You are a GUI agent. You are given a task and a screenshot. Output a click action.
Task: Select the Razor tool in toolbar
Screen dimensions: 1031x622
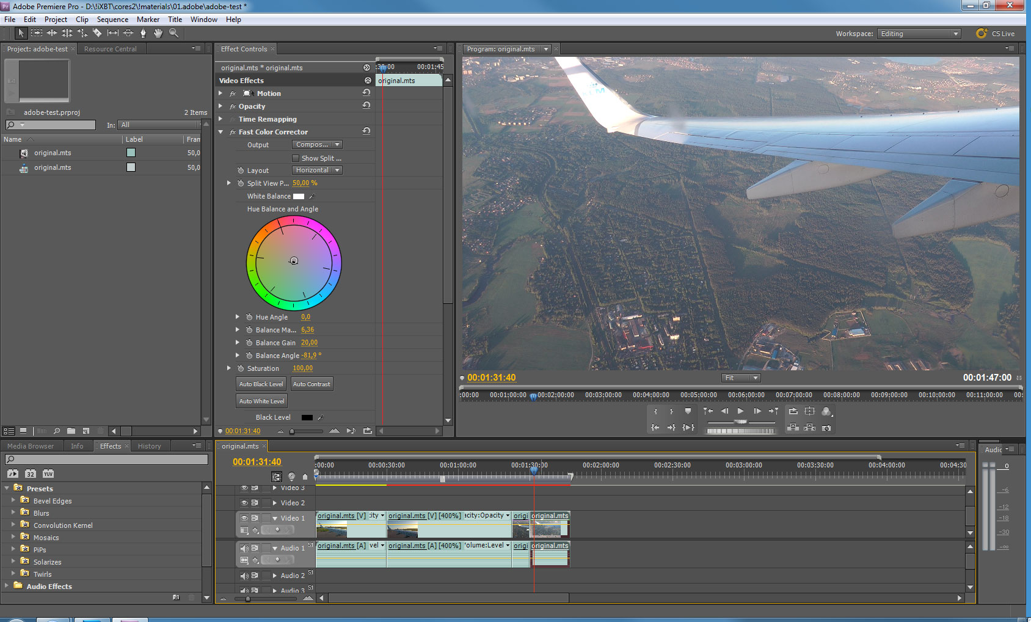pos(97,33)
